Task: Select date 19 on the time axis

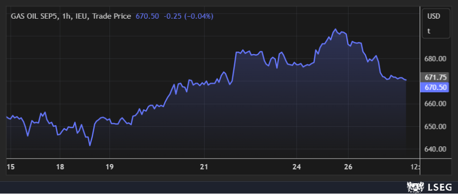Action: pyautogui.click(x=109, y=167)
